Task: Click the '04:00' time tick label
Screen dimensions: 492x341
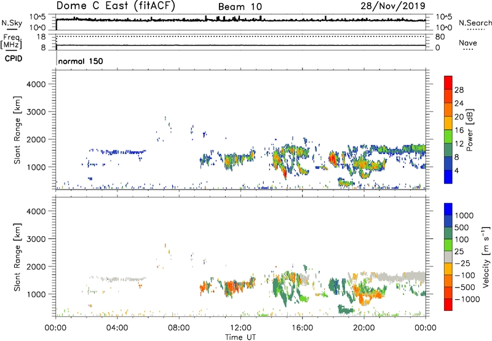Action: click(x=117, y=328)
